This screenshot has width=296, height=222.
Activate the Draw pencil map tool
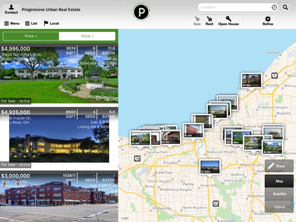[x=279, y=166]
